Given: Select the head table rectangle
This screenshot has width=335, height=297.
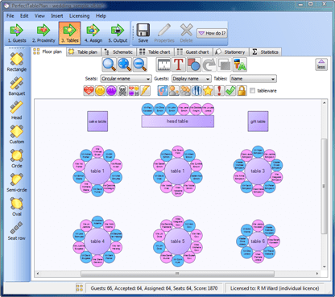Looking at the screenshot, I should pyautogui.click(x=178, y=122).
